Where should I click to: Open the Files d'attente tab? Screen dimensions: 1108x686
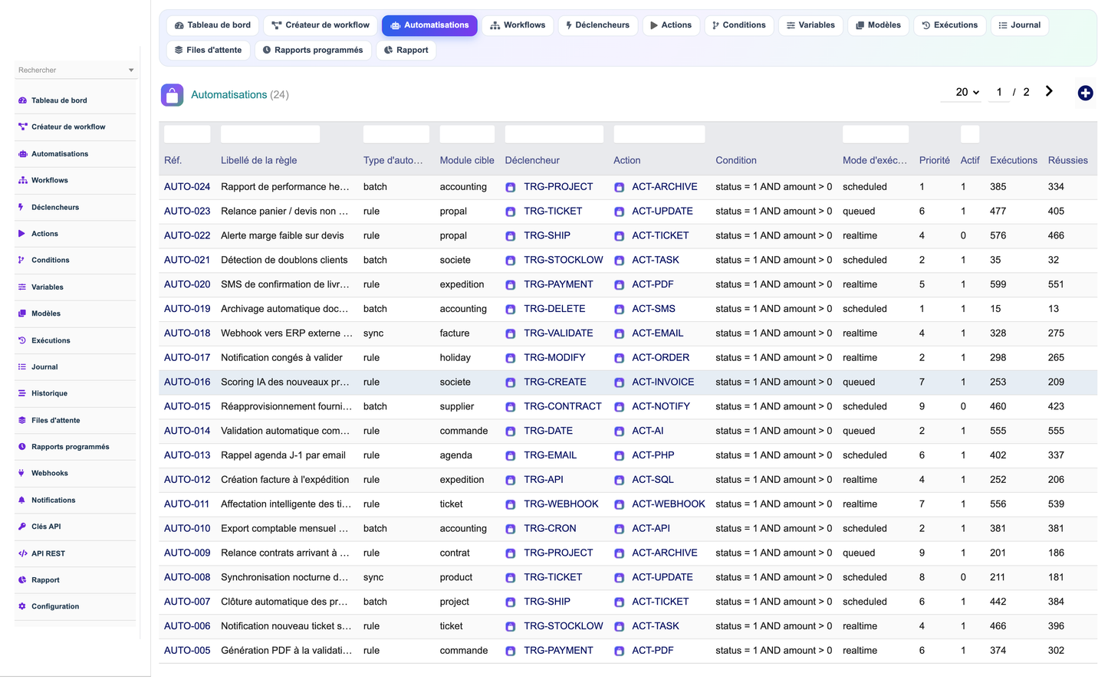point(208,51)
